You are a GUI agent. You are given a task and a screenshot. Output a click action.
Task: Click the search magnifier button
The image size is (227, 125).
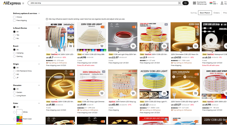coord(185,3)
